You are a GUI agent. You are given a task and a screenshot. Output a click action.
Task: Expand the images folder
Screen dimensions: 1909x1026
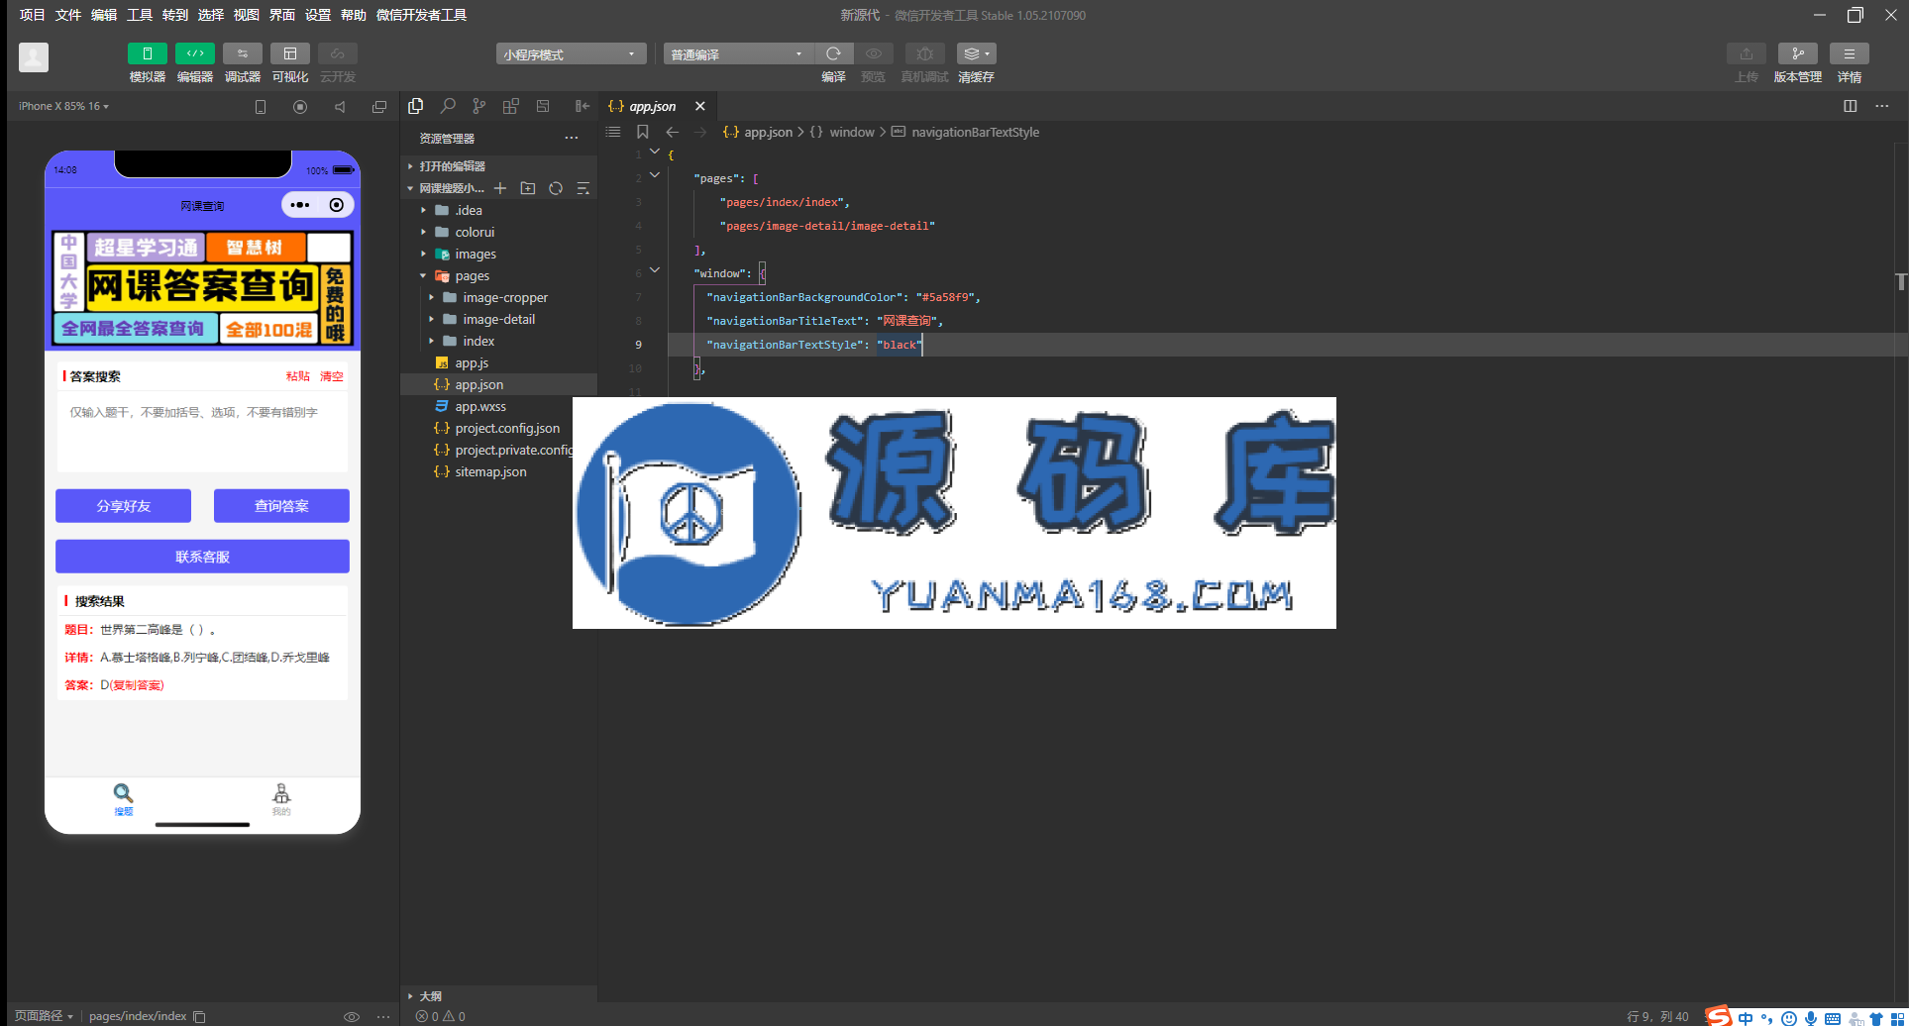[x=499, y=254]
